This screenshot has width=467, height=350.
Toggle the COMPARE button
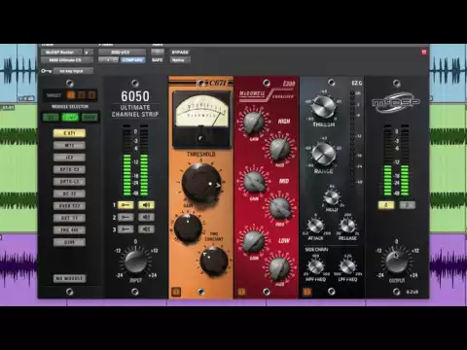click(132, 60)
